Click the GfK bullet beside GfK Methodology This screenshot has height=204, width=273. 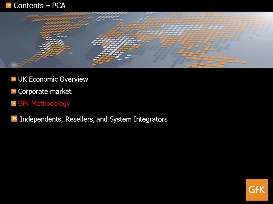tap(14, 103)
